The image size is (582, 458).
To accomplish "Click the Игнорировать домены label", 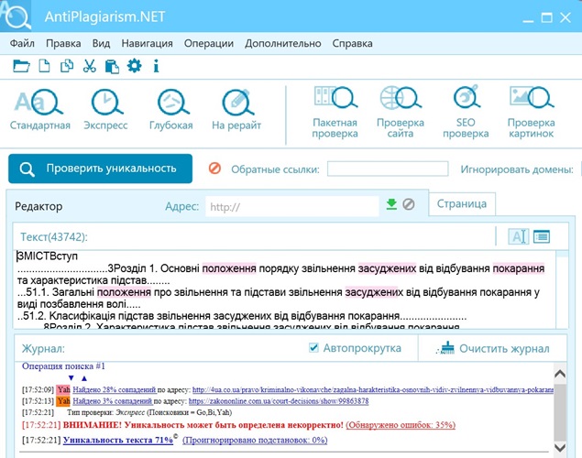I will 517,169.
